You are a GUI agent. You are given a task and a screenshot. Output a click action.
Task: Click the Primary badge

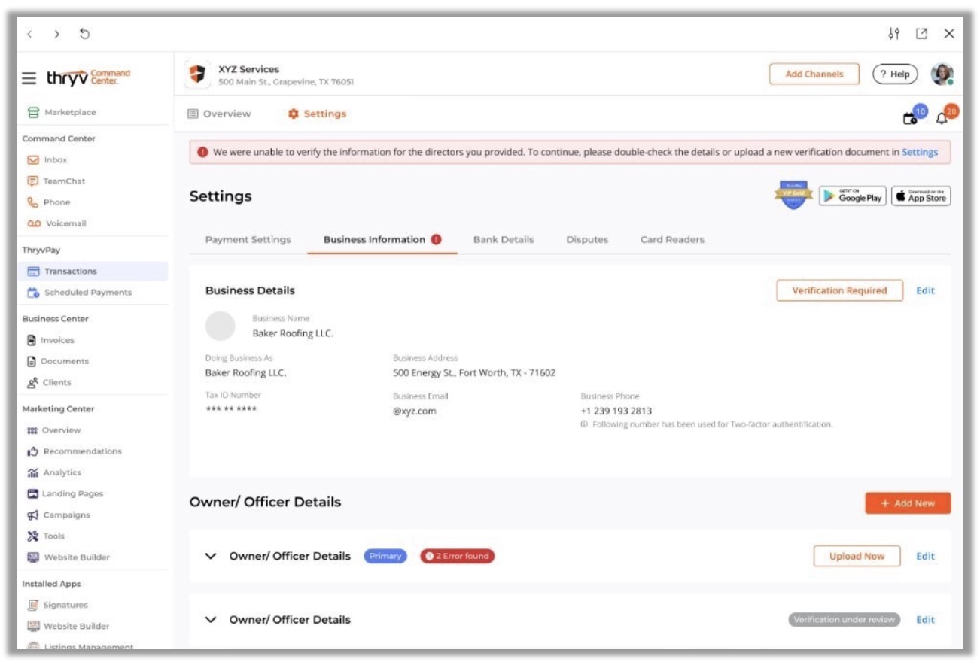[x=385, y=556]
